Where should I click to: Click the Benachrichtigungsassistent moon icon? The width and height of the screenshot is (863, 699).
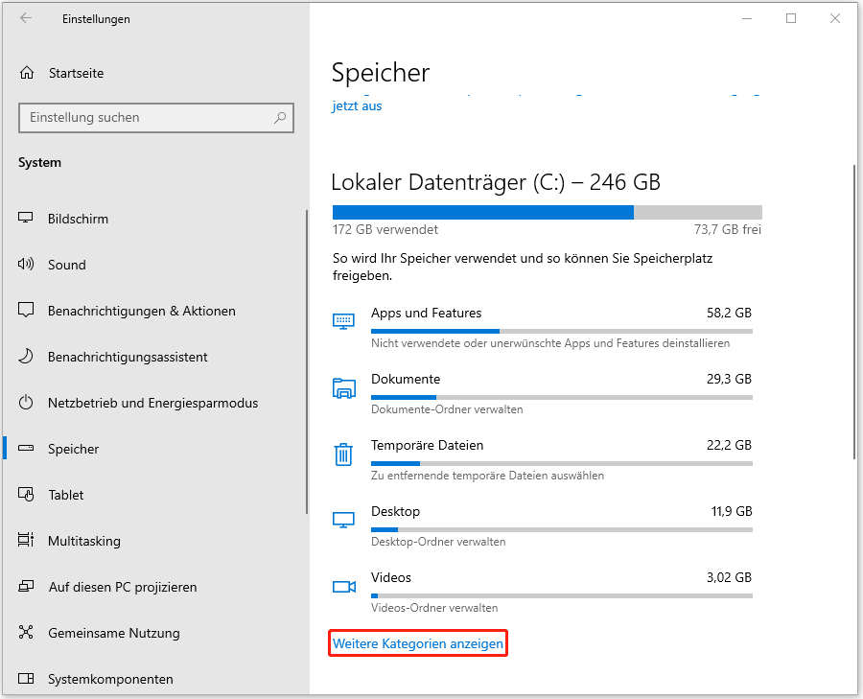[x=26, y=356]
